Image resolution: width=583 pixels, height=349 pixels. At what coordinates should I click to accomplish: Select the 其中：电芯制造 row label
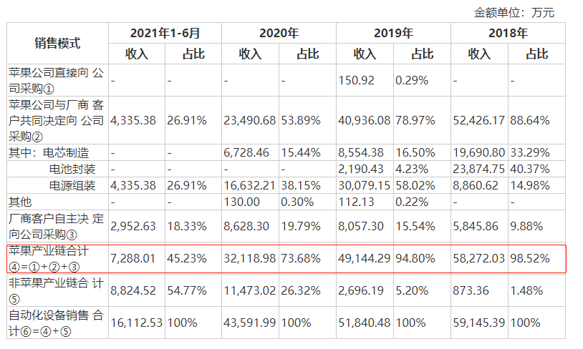tap(49, 152)
